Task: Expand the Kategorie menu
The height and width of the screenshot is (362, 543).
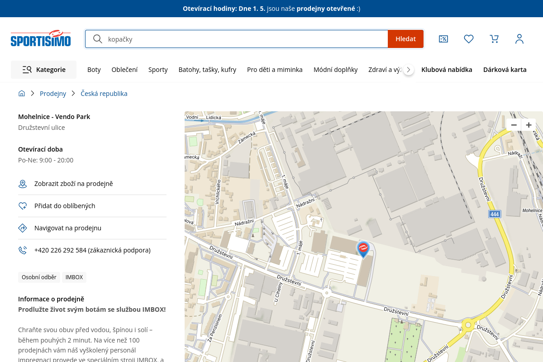Action: (x=44, y=70)
